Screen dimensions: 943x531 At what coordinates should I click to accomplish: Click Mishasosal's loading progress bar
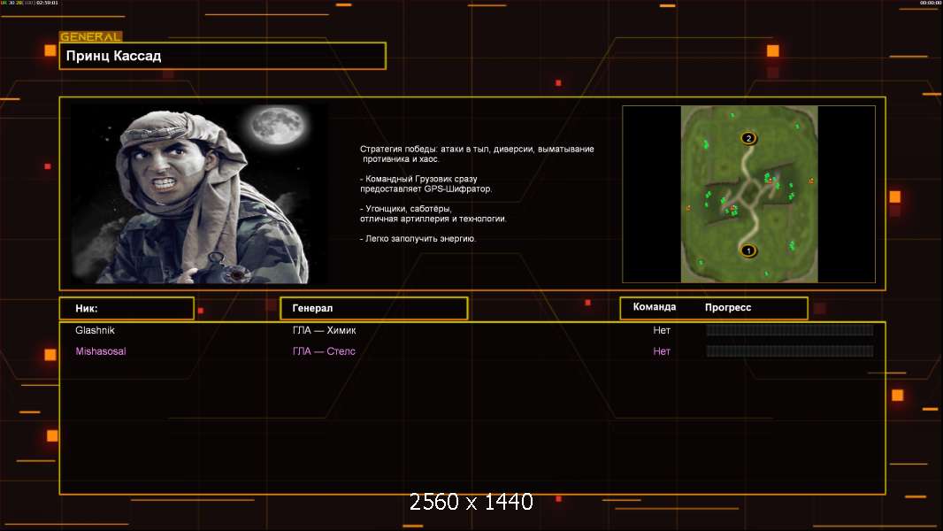(x=790, y=351)
